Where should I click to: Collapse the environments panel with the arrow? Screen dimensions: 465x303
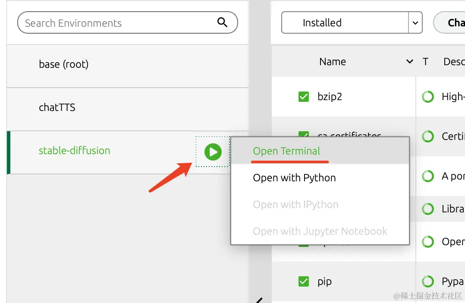(x=259, y=300)
